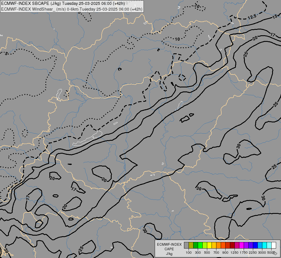Click the legend value 5000
This screenshot has height=258, width=281.
pos(271,253)
